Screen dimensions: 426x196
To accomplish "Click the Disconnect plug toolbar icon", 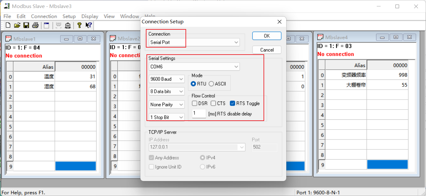I will pos(68,25).
